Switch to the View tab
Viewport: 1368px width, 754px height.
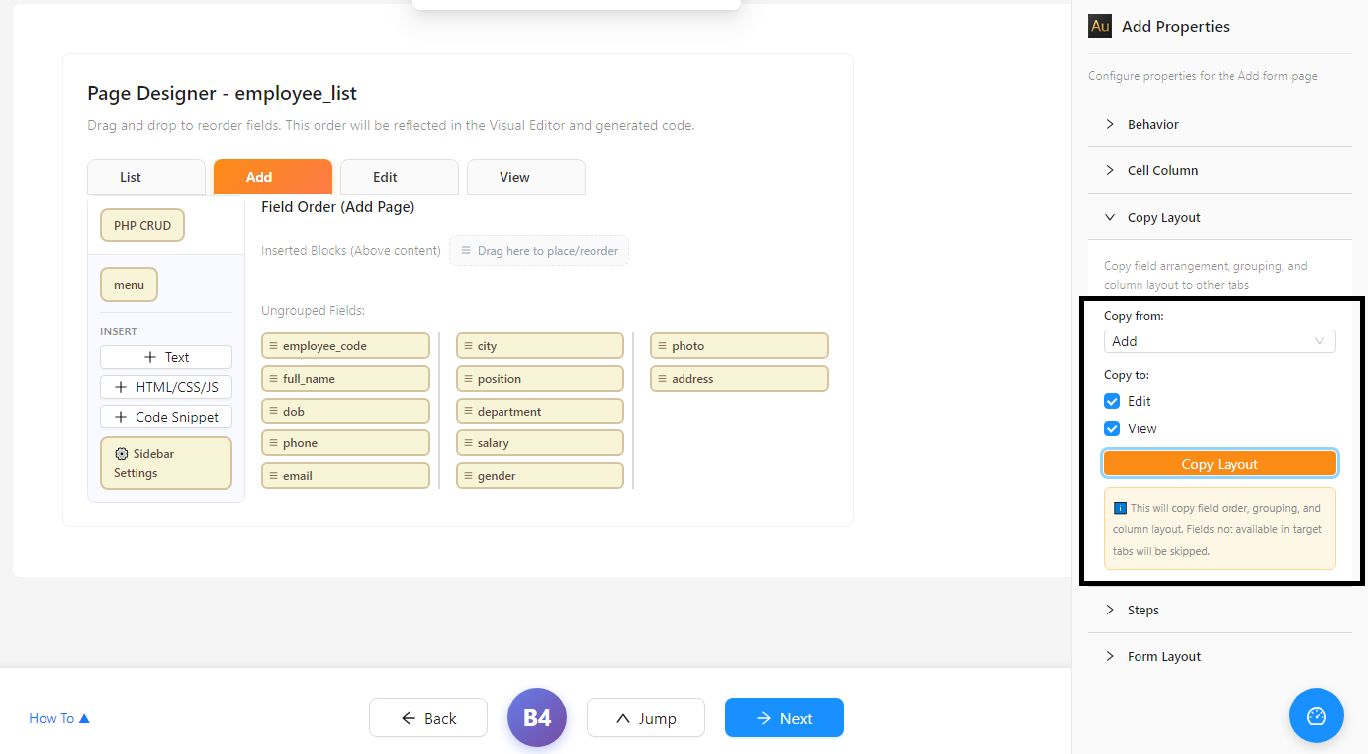[x=526, y=177]
